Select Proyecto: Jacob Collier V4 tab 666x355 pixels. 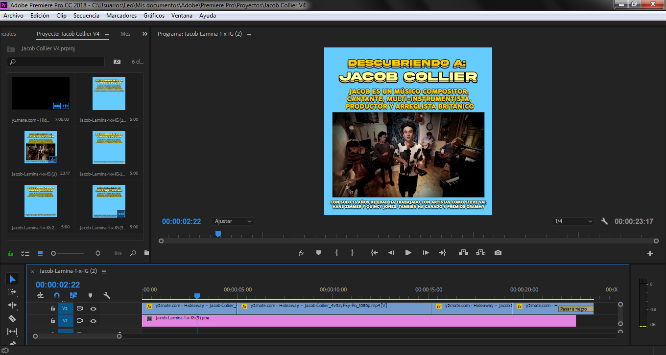point(68,34)
